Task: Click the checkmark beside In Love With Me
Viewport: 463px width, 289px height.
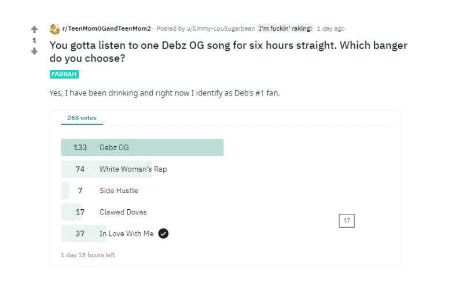Action: pos(163,234)
